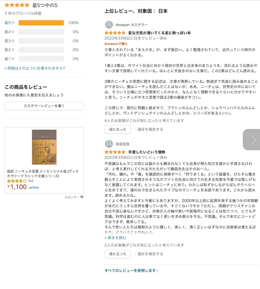The width and height of the screenshot is (260, 289).
Task: Click the Prime badge beside the price
Action: 34,187
